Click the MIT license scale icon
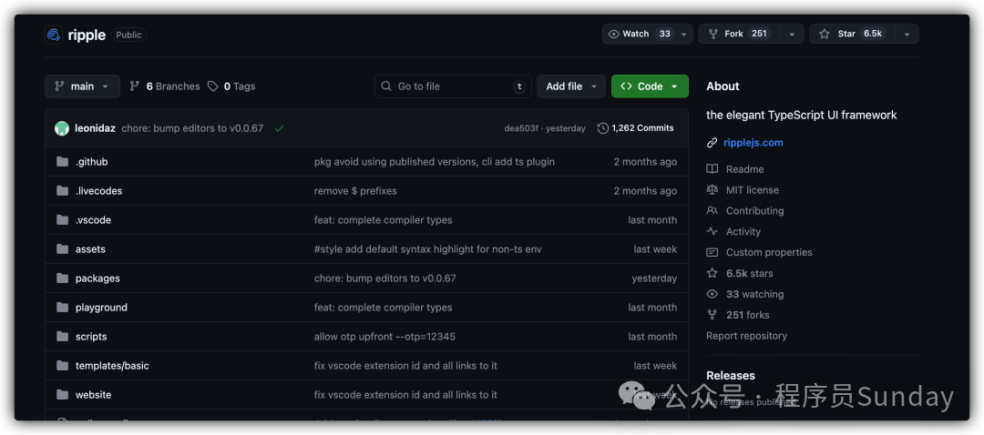This screenshot has width=984, height=435. [712, 190]
